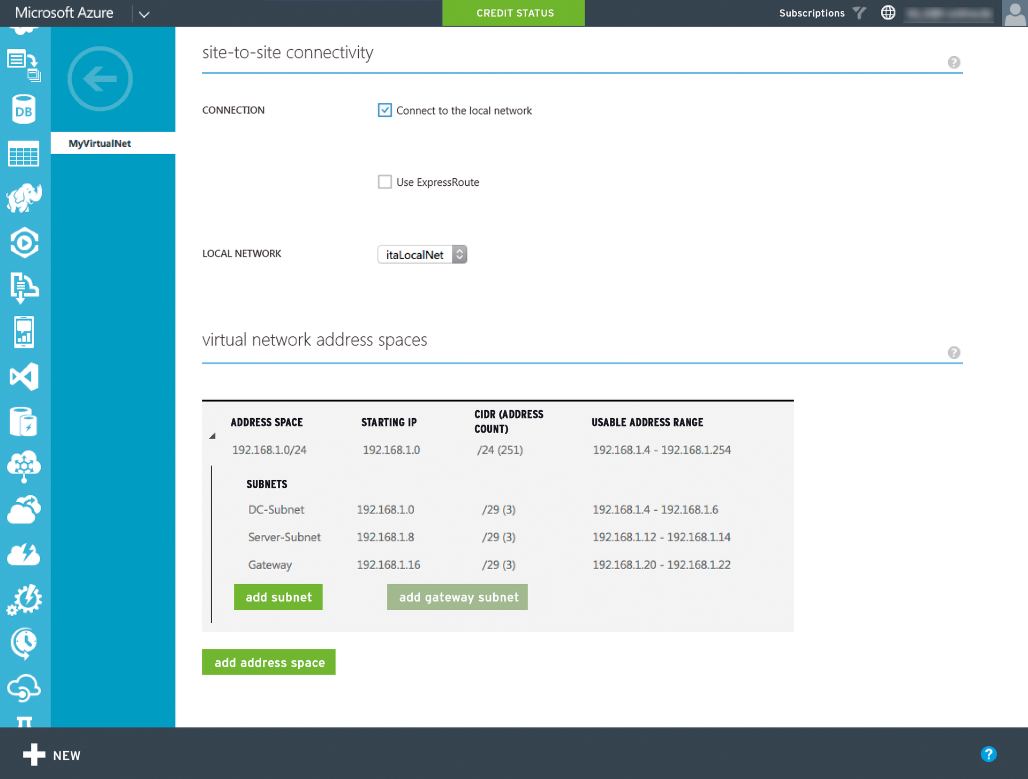Select MyVirtualNet in the navigation list
The width and height of the screenshot is (1028, 779).
coord(100,143)
